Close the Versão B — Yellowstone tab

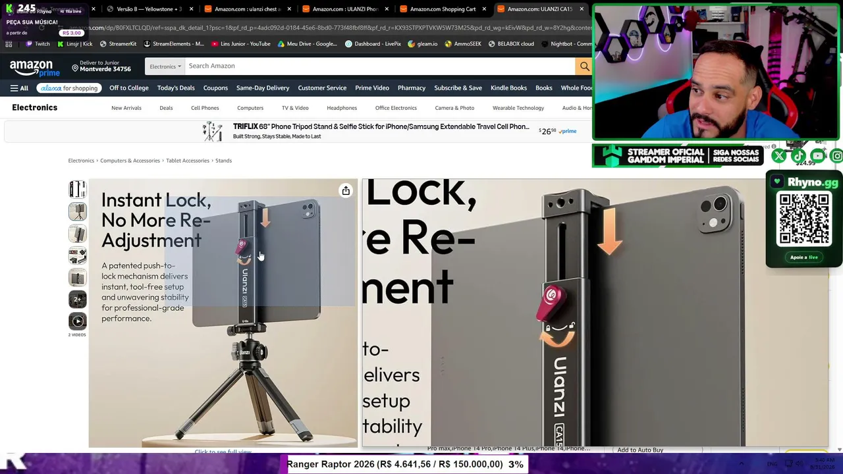point(191,9)
